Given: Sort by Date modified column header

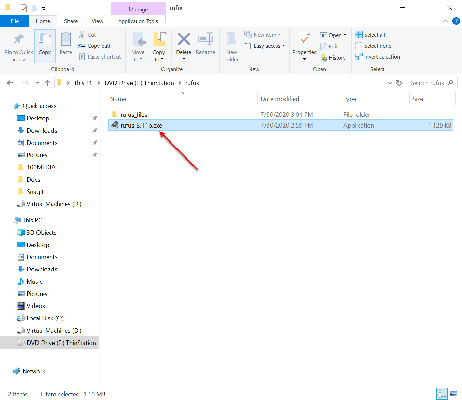Looking at the screenshot, I should click(x=280, y=99).
